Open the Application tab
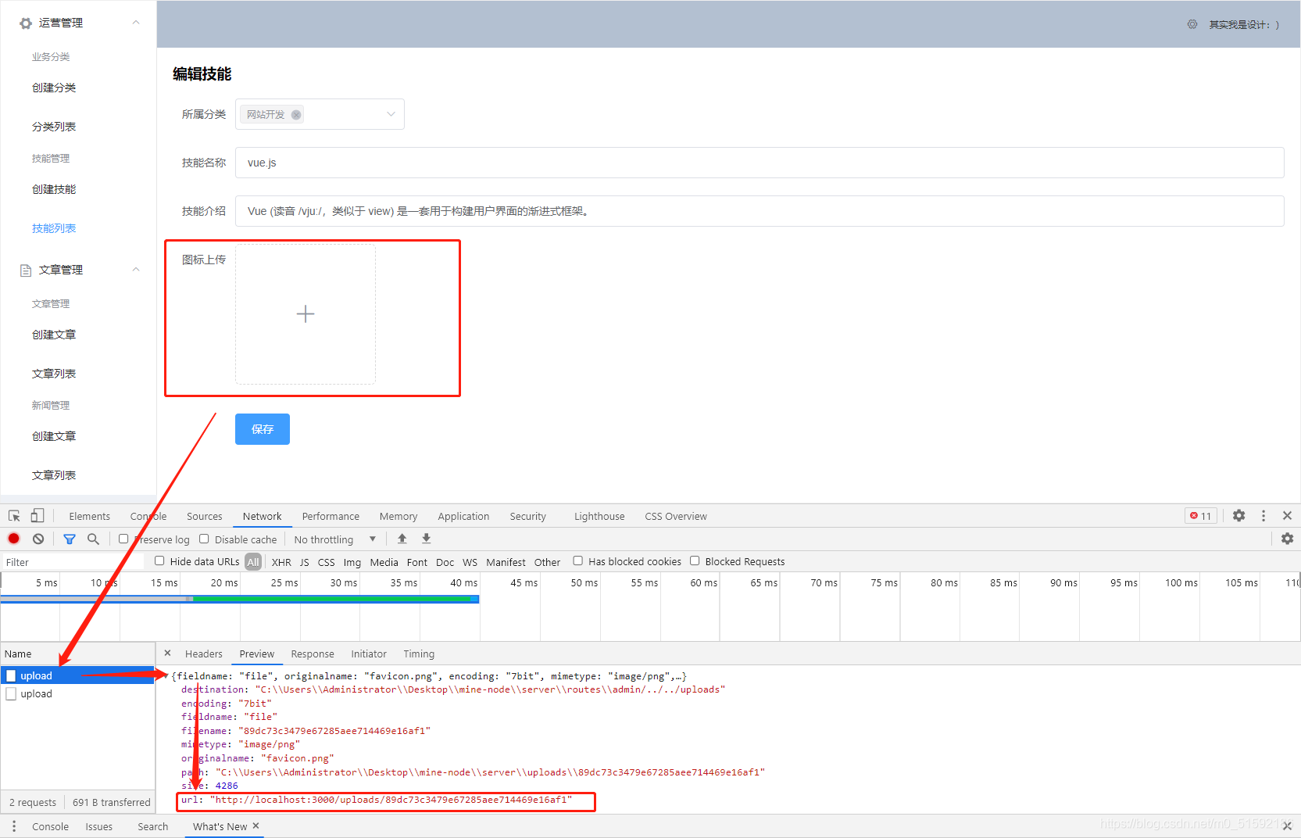The width and height of the screenshot is (1301, 838). (463, 516)
